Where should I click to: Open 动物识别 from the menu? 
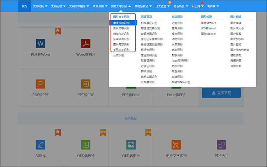(177, 39)
